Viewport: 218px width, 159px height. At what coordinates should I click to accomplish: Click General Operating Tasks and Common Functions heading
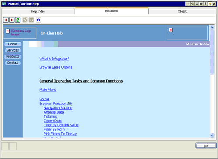click(81, 81)
